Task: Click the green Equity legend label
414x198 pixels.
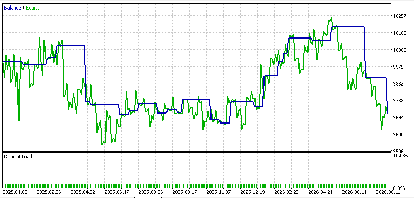Action: tap(33, 8)
